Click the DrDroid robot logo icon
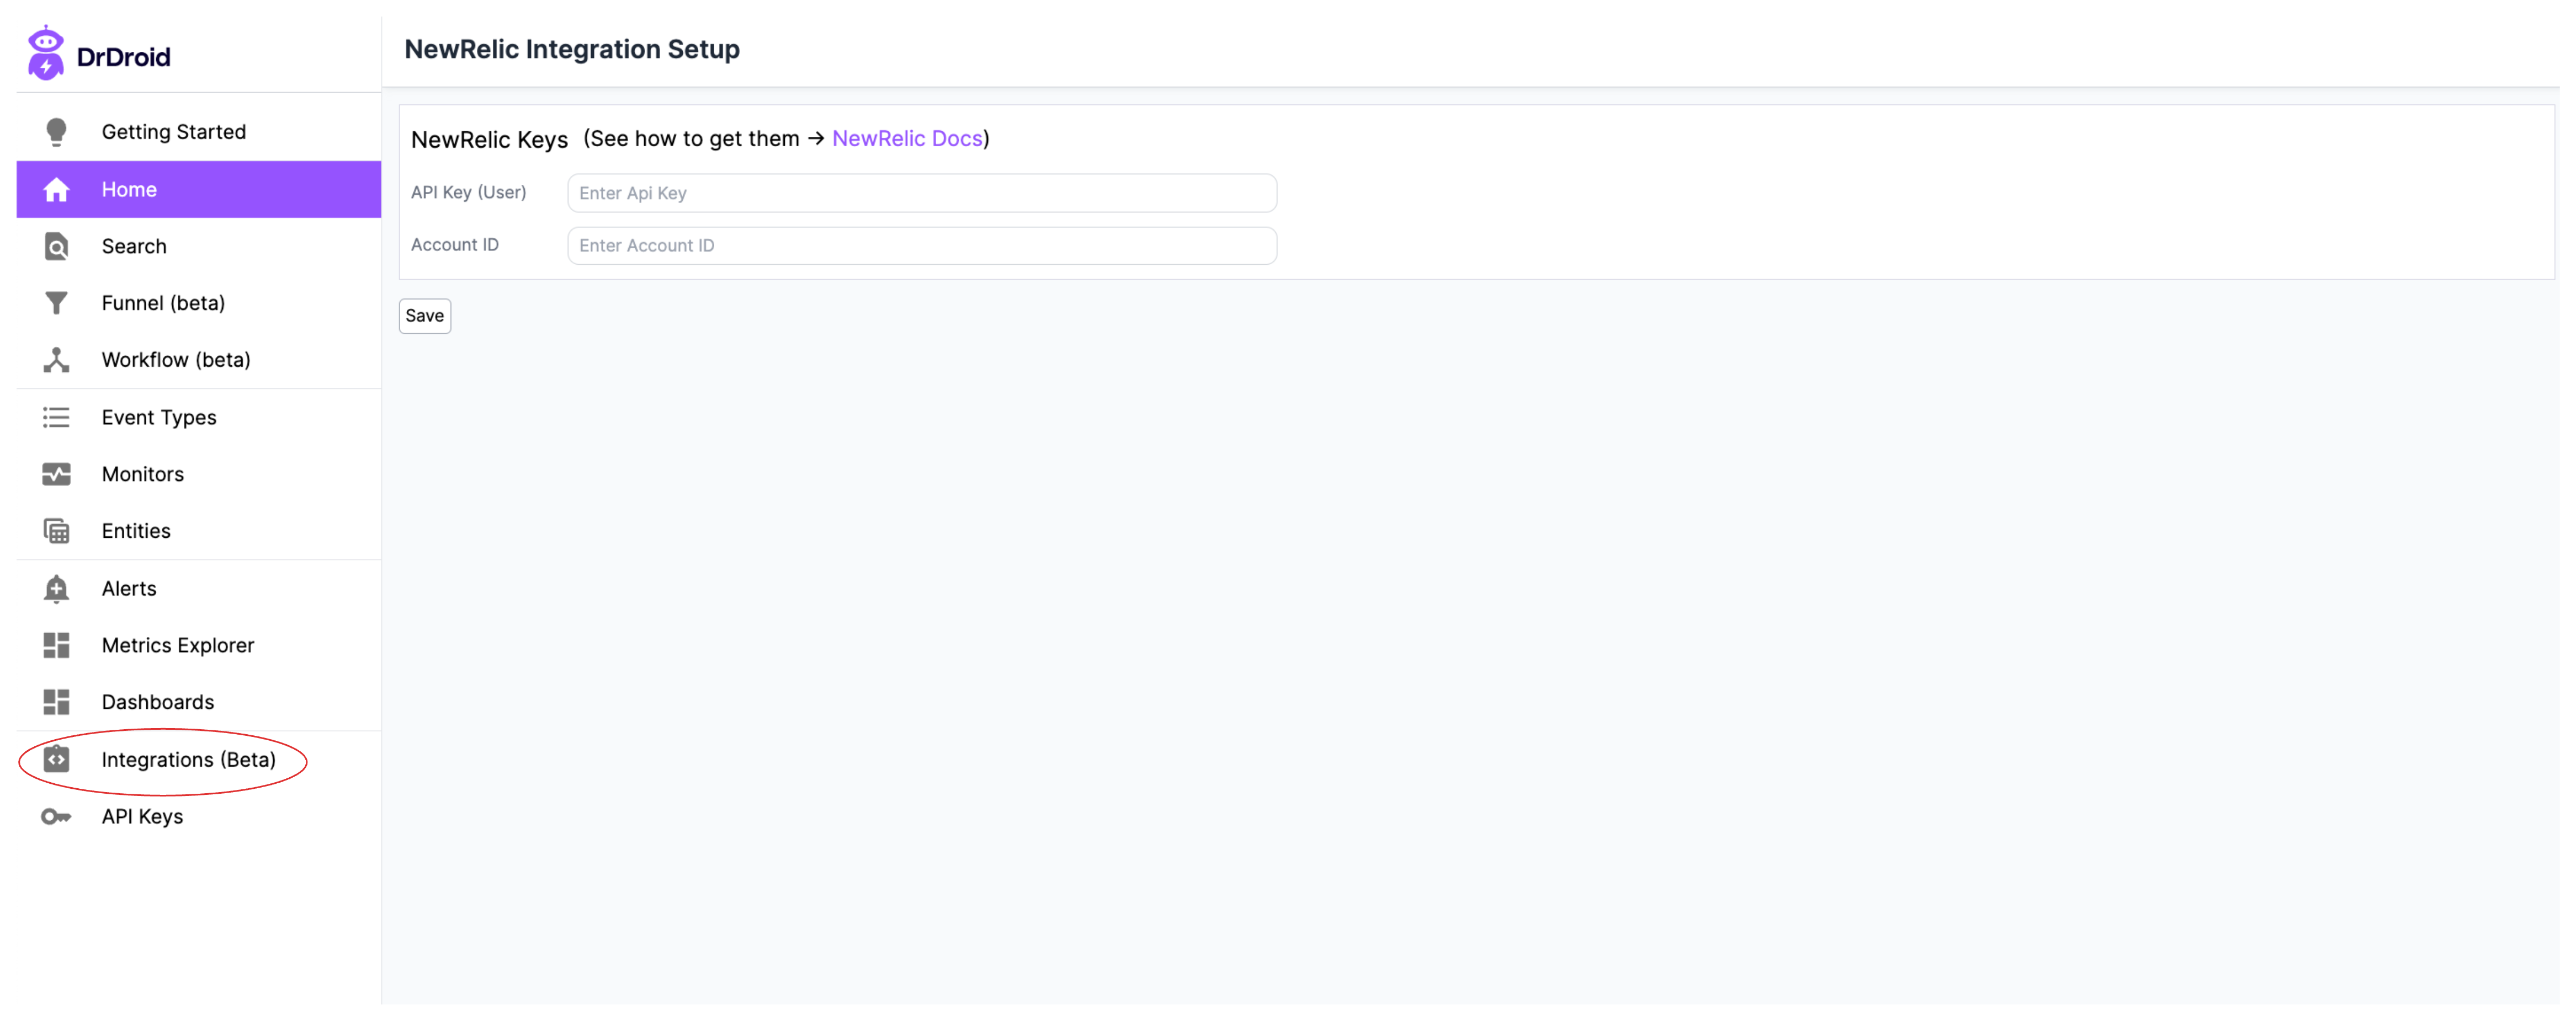 pos(45,53)
